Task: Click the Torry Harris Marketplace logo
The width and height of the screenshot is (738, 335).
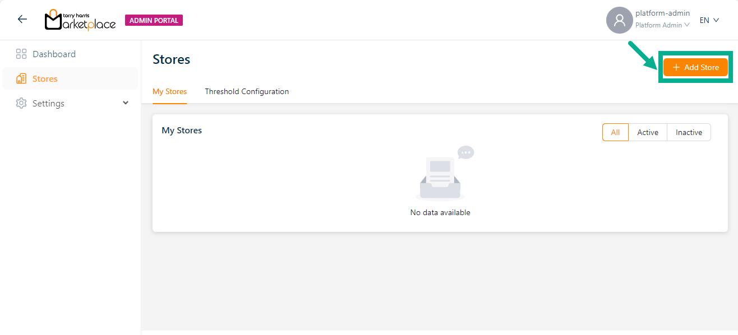Action: pyautogui.click(x=80, y=20)
